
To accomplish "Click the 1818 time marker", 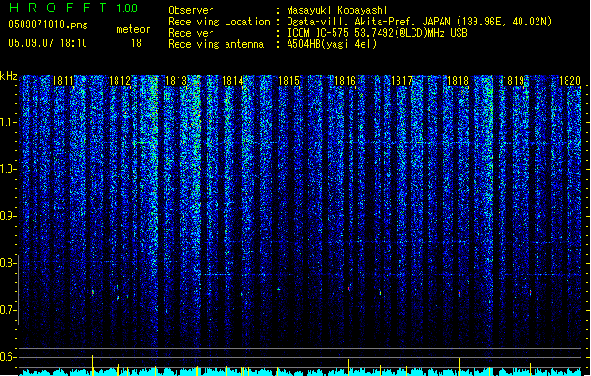I will point(458,81).
